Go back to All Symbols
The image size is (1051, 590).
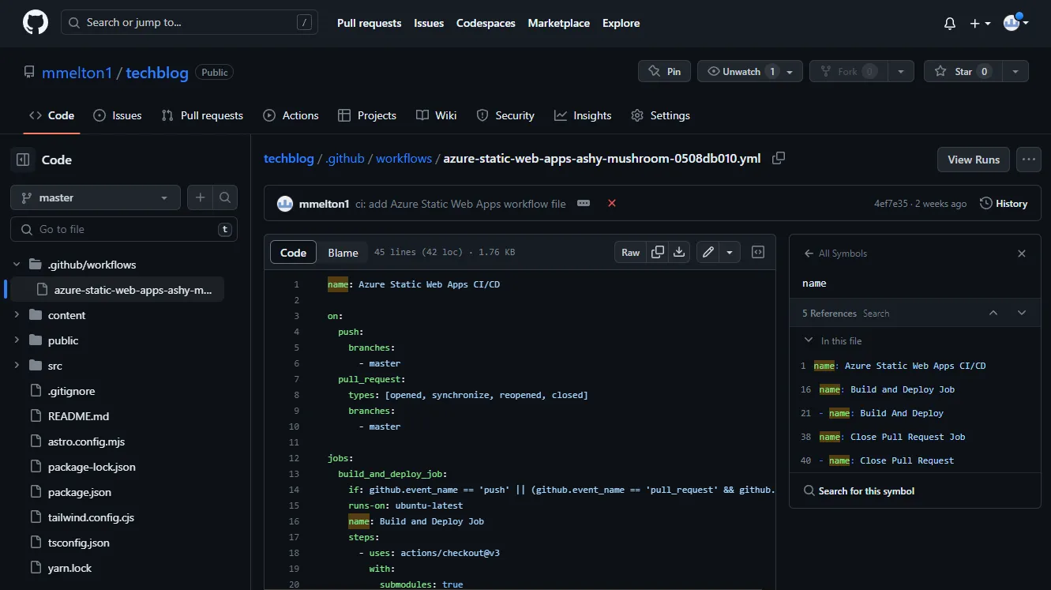coord(835,254)
